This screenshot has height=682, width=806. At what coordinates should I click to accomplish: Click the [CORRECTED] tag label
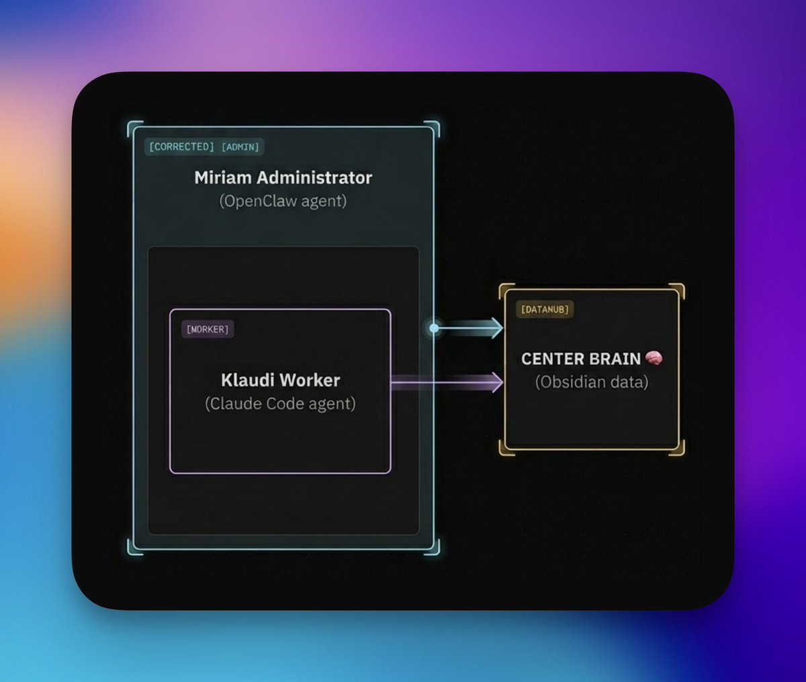pos(181,146)
